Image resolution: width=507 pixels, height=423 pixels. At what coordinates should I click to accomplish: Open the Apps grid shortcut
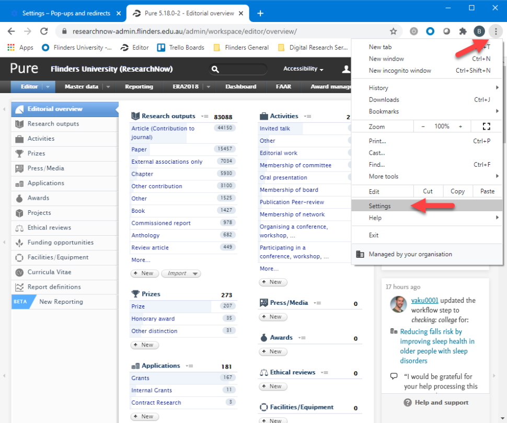coord(20,48)
